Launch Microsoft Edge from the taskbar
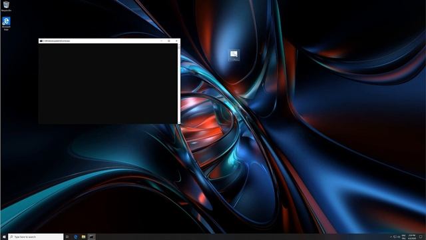 [75, 237]
